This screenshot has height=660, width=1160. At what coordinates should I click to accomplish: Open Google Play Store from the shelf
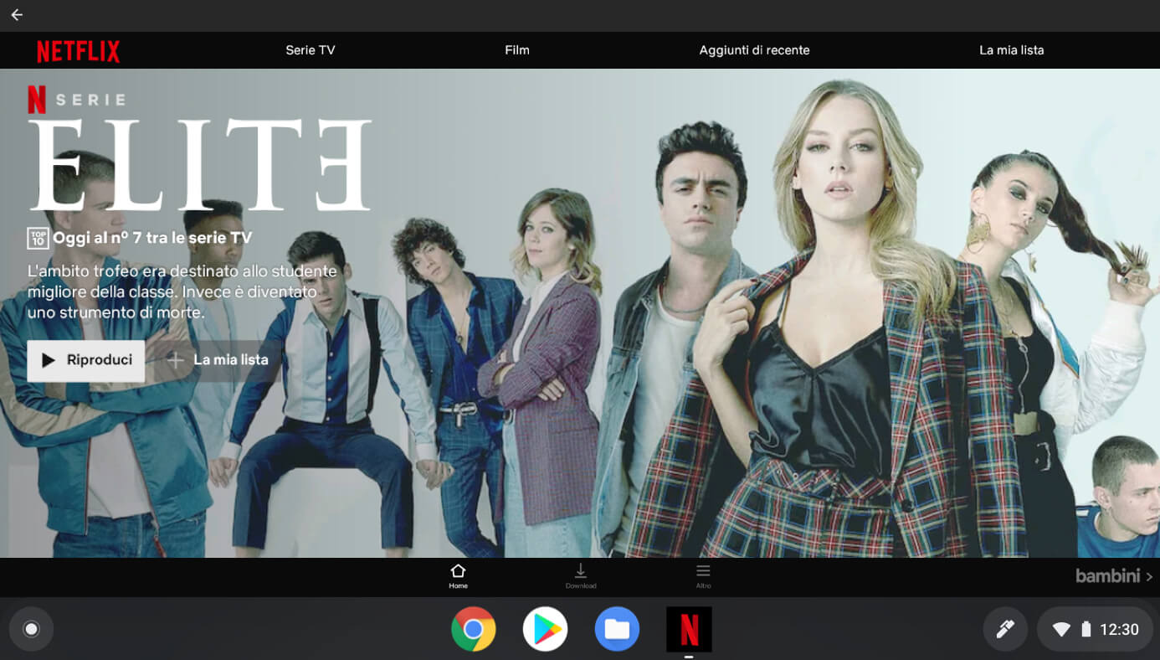545,629
